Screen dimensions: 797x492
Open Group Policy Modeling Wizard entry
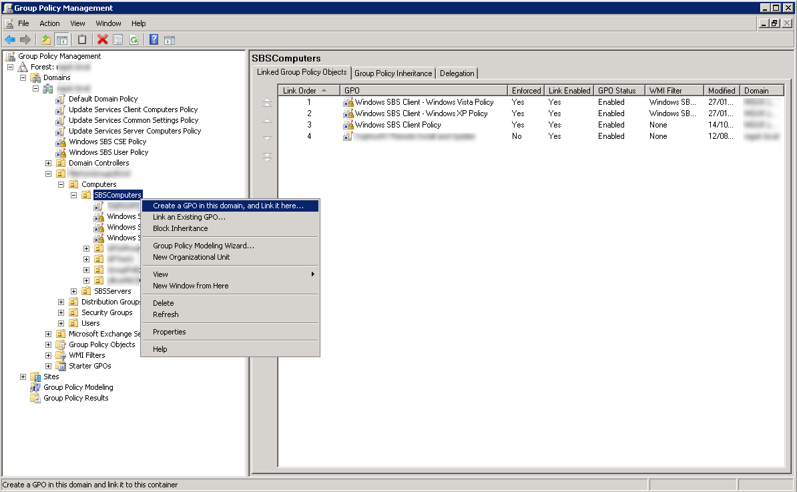coord(230,246)
